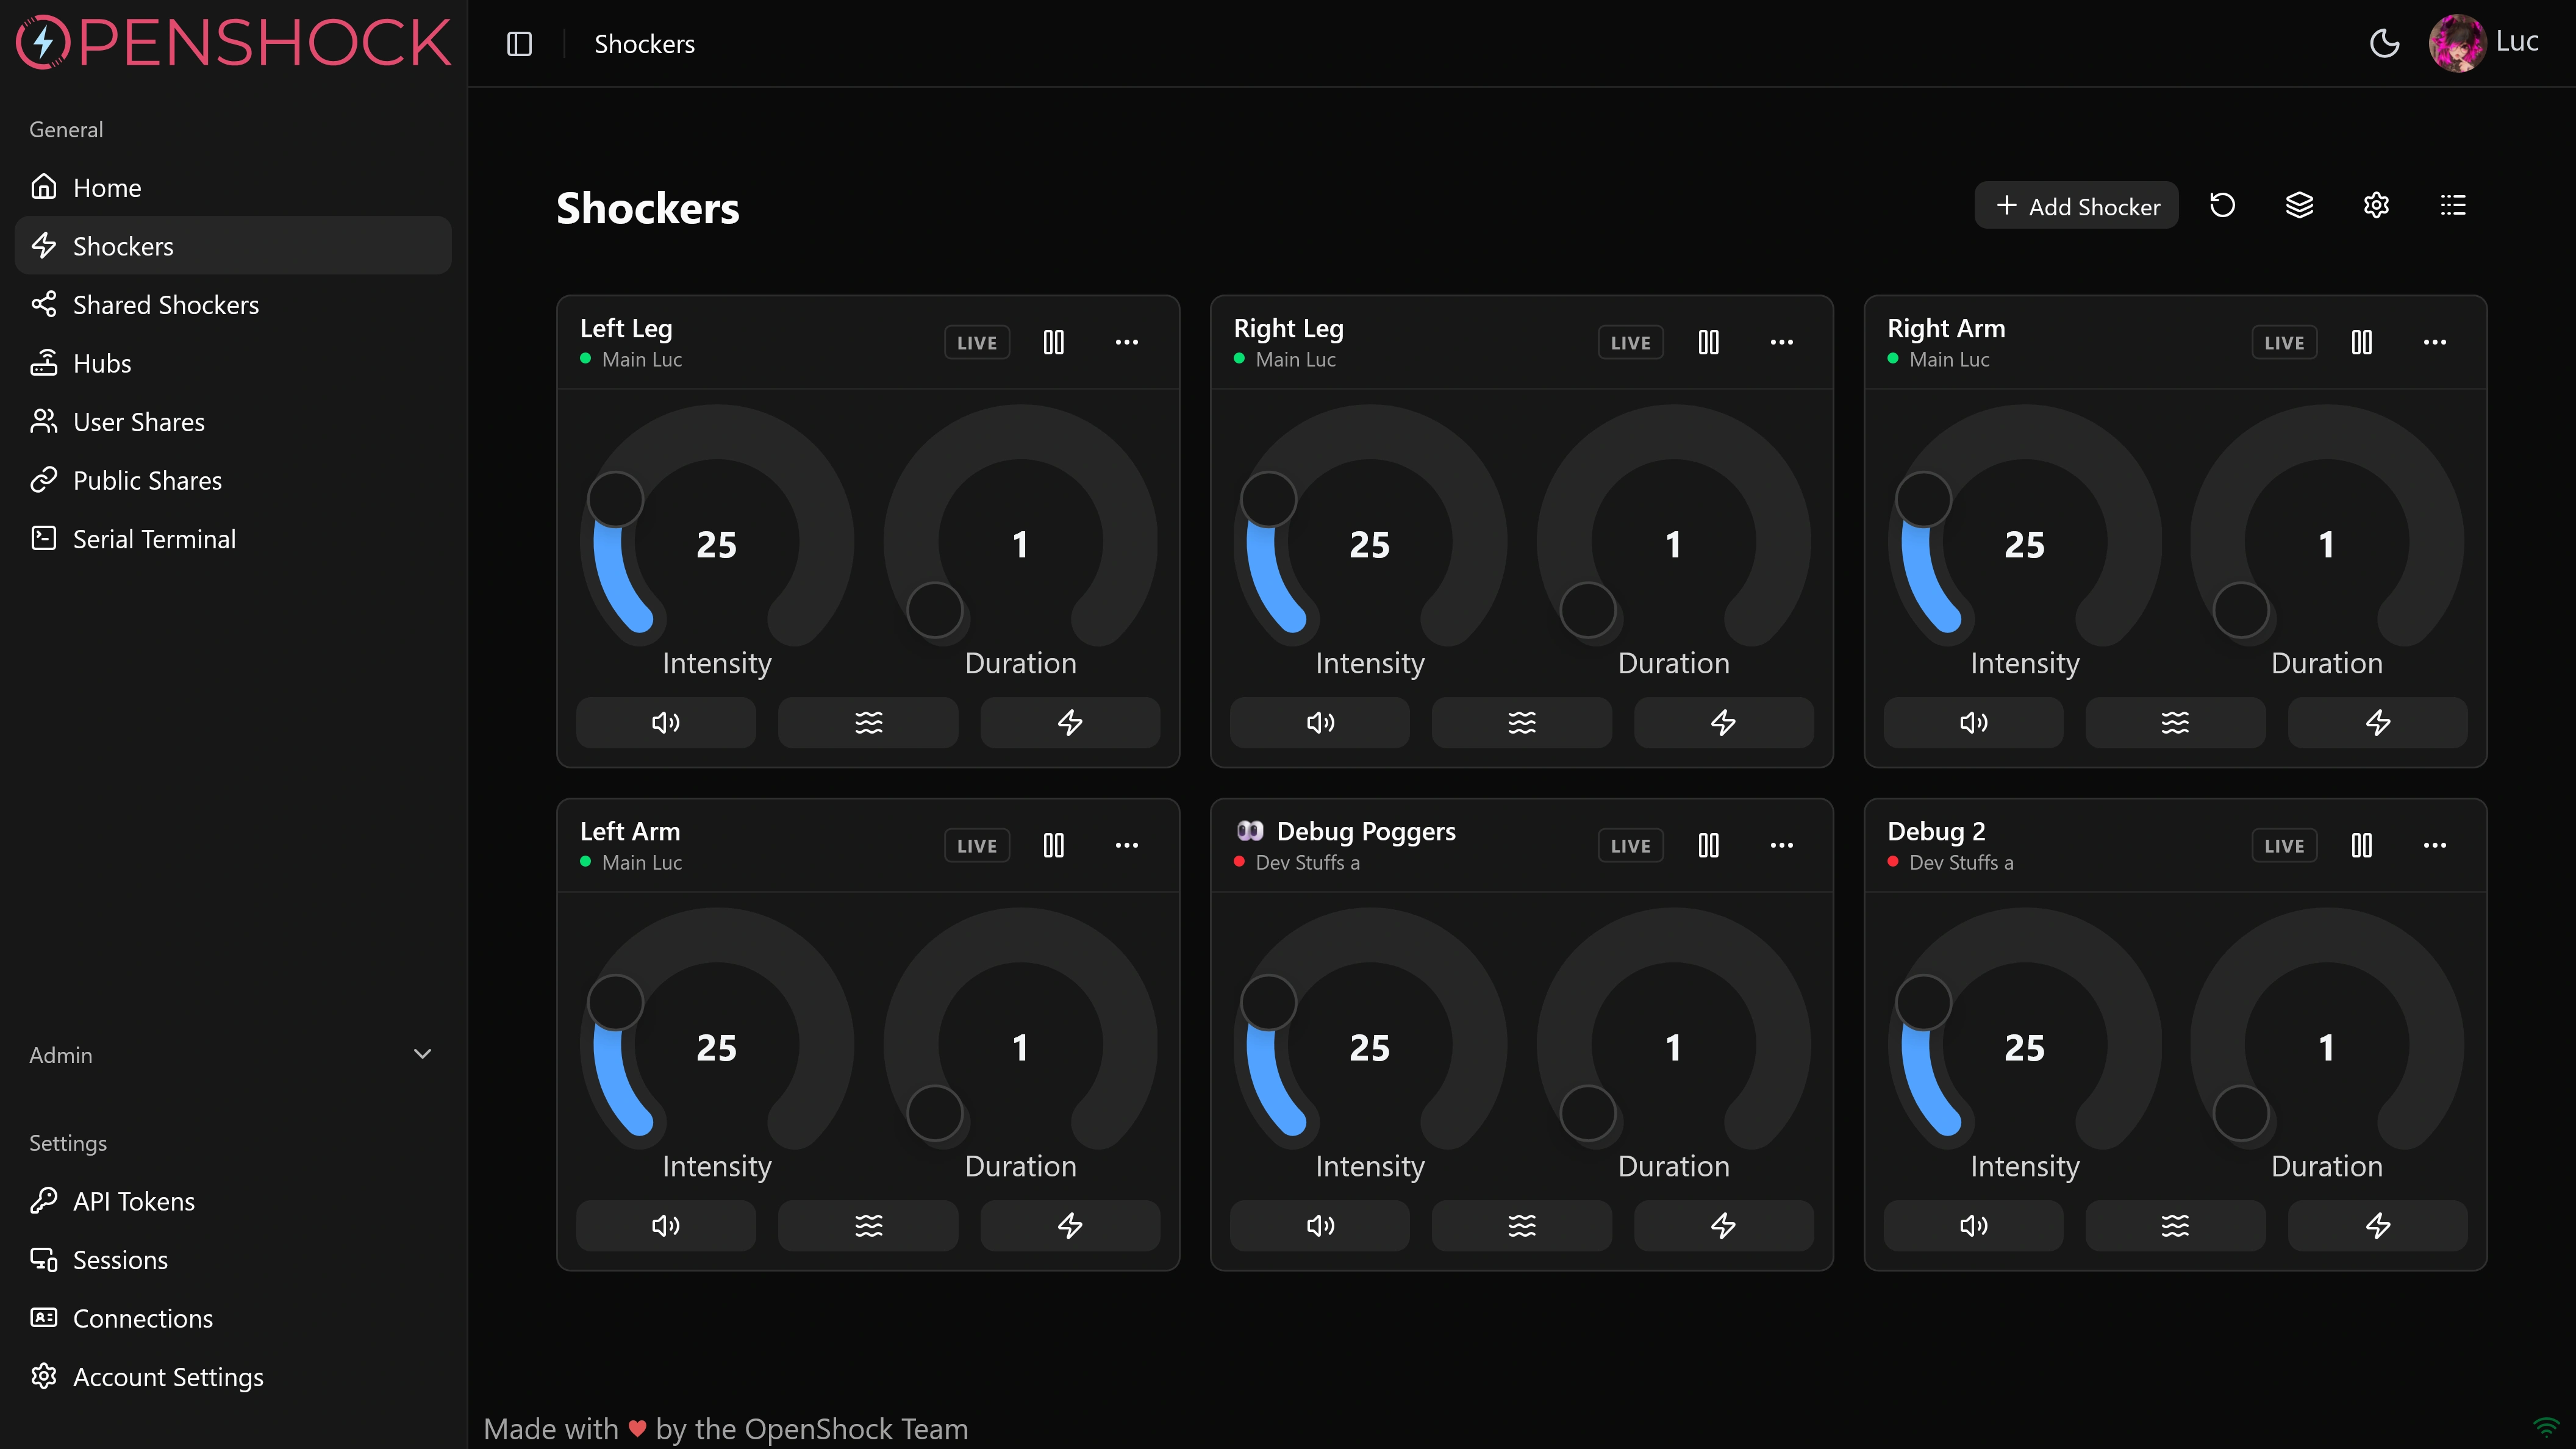Send vibrate to Debug 2

pyautogui.click(x=2176, y=1225)
